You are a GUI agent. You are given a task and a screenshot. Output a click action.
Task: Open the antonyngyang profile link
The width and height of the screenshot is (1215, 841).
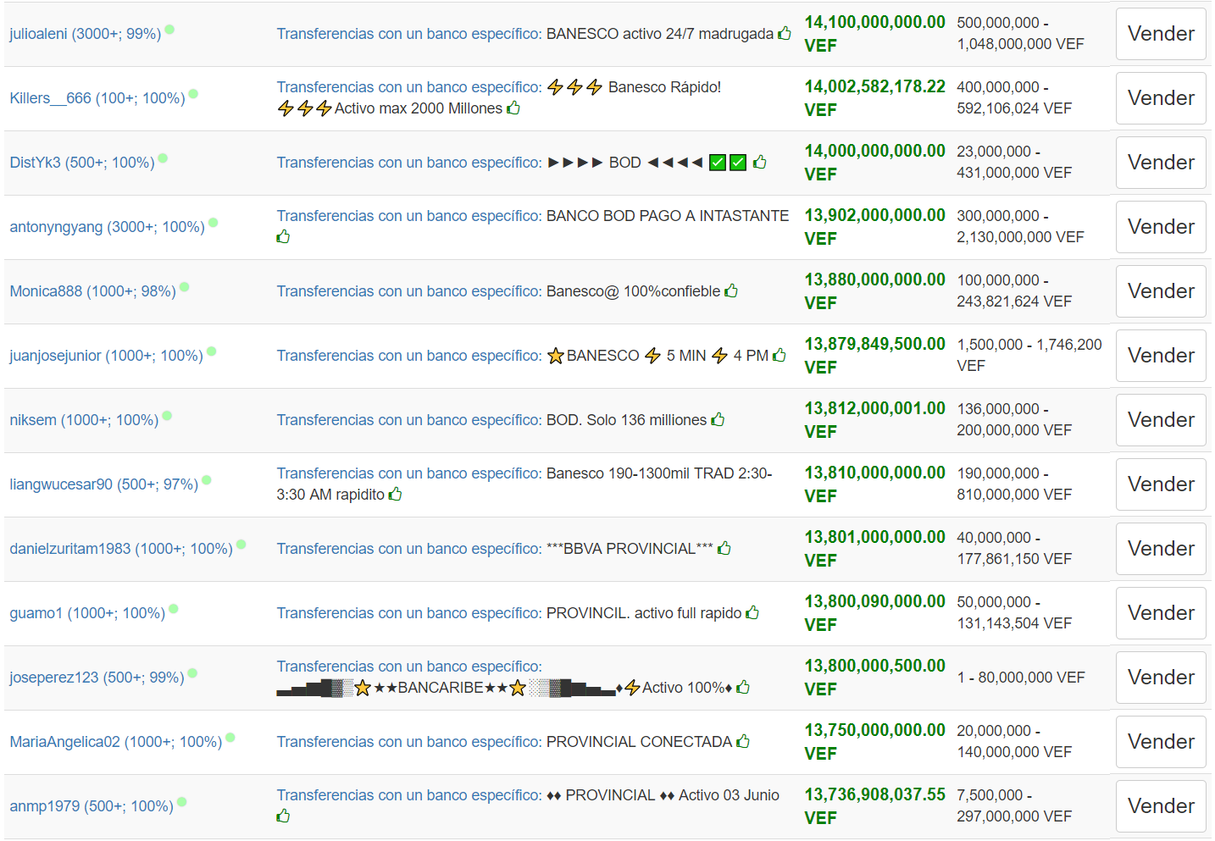[x=107, y=227]
